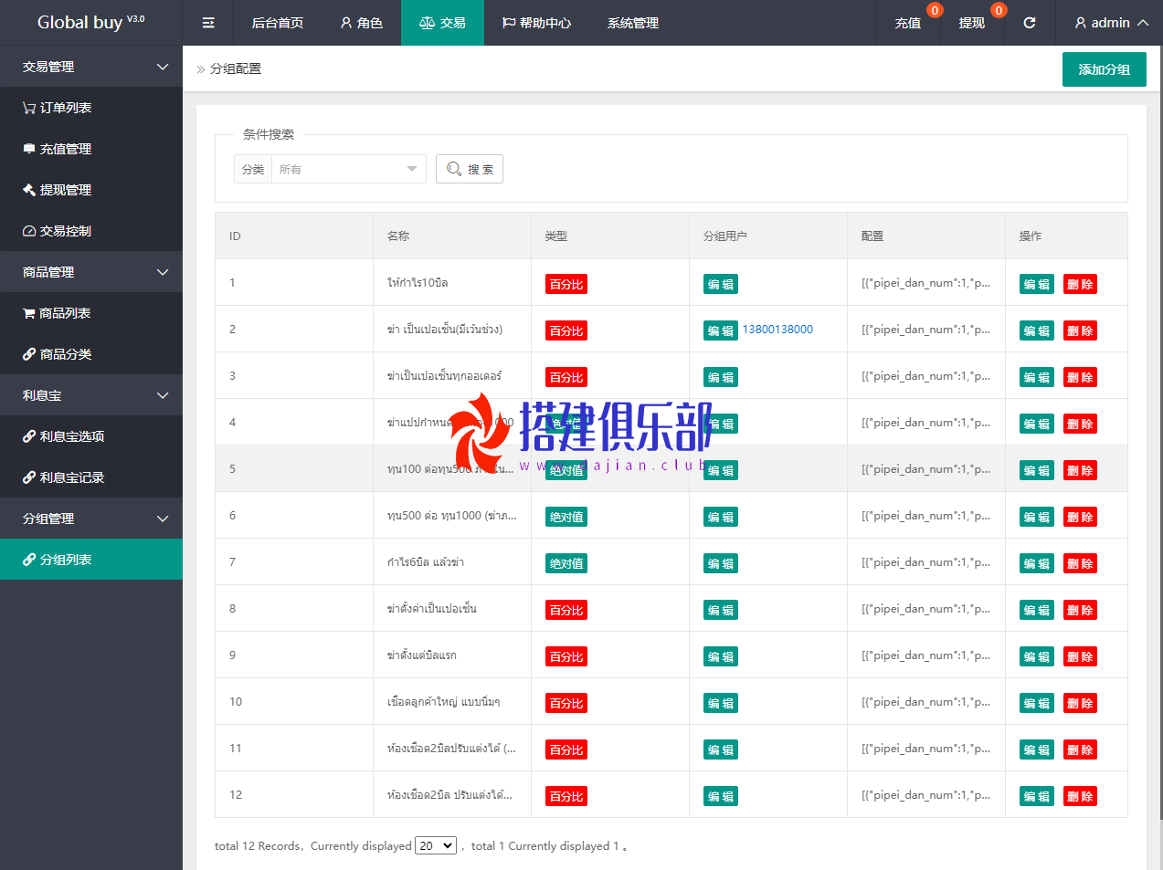Delete group with ID 11

[x=1080, y=749]
